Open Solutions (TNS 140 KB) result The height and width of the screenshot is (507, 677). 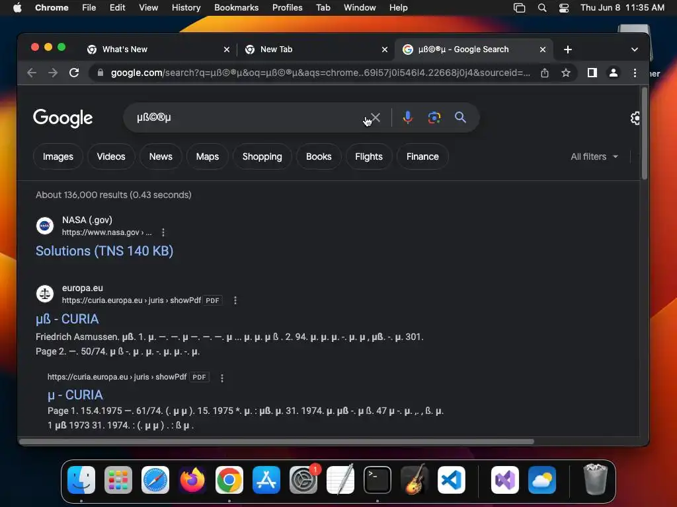tap(104, 251)
